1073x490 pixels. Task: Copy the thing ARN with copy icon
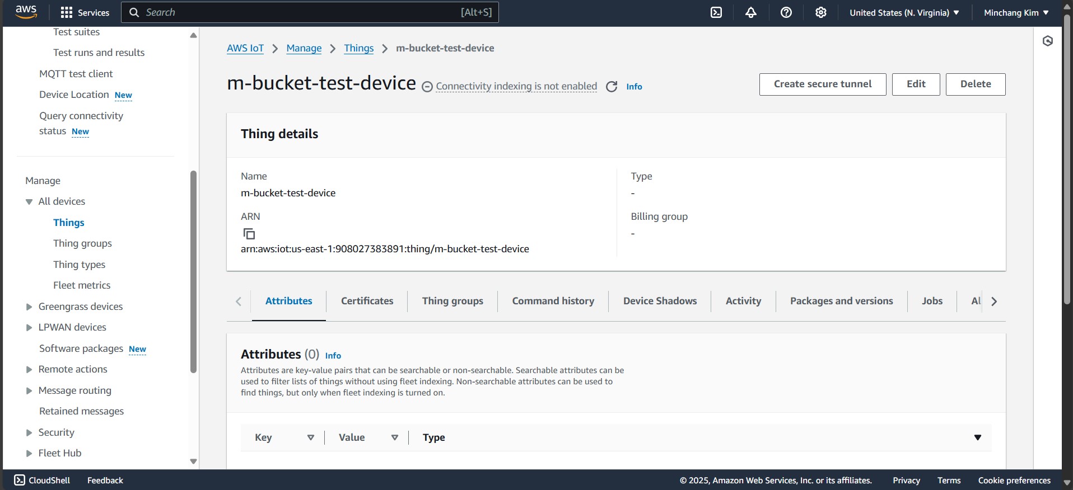[x=249, y=233]
